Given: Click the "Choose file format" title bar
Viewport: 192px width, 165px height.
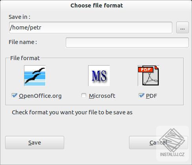Looking at the screenshot, I should (97, 5).
